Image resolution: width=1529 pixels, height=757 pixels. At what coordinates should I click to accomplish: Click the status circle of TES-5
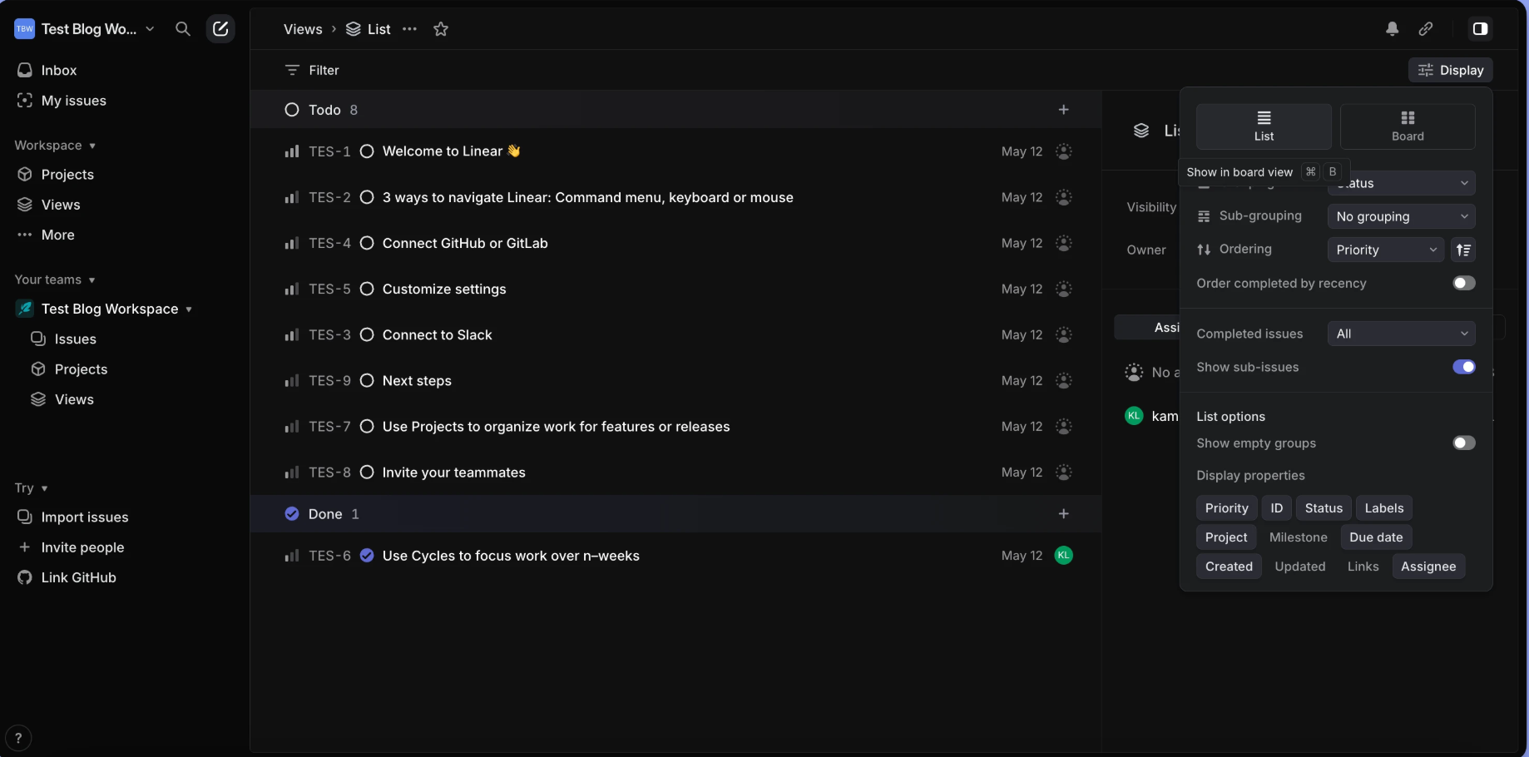tap(367, 289)
